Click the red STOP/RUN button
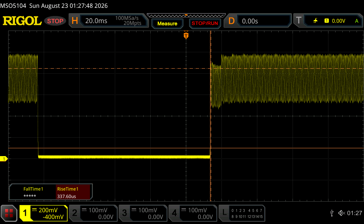 (205, 23)
